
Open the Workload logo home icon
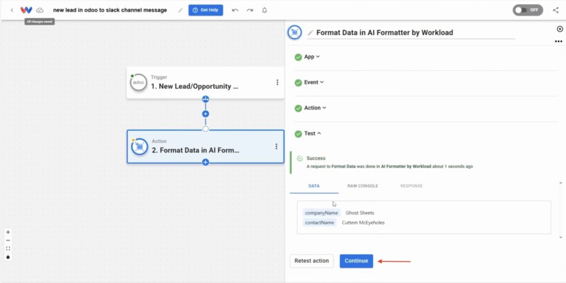[x=26, y=10]
